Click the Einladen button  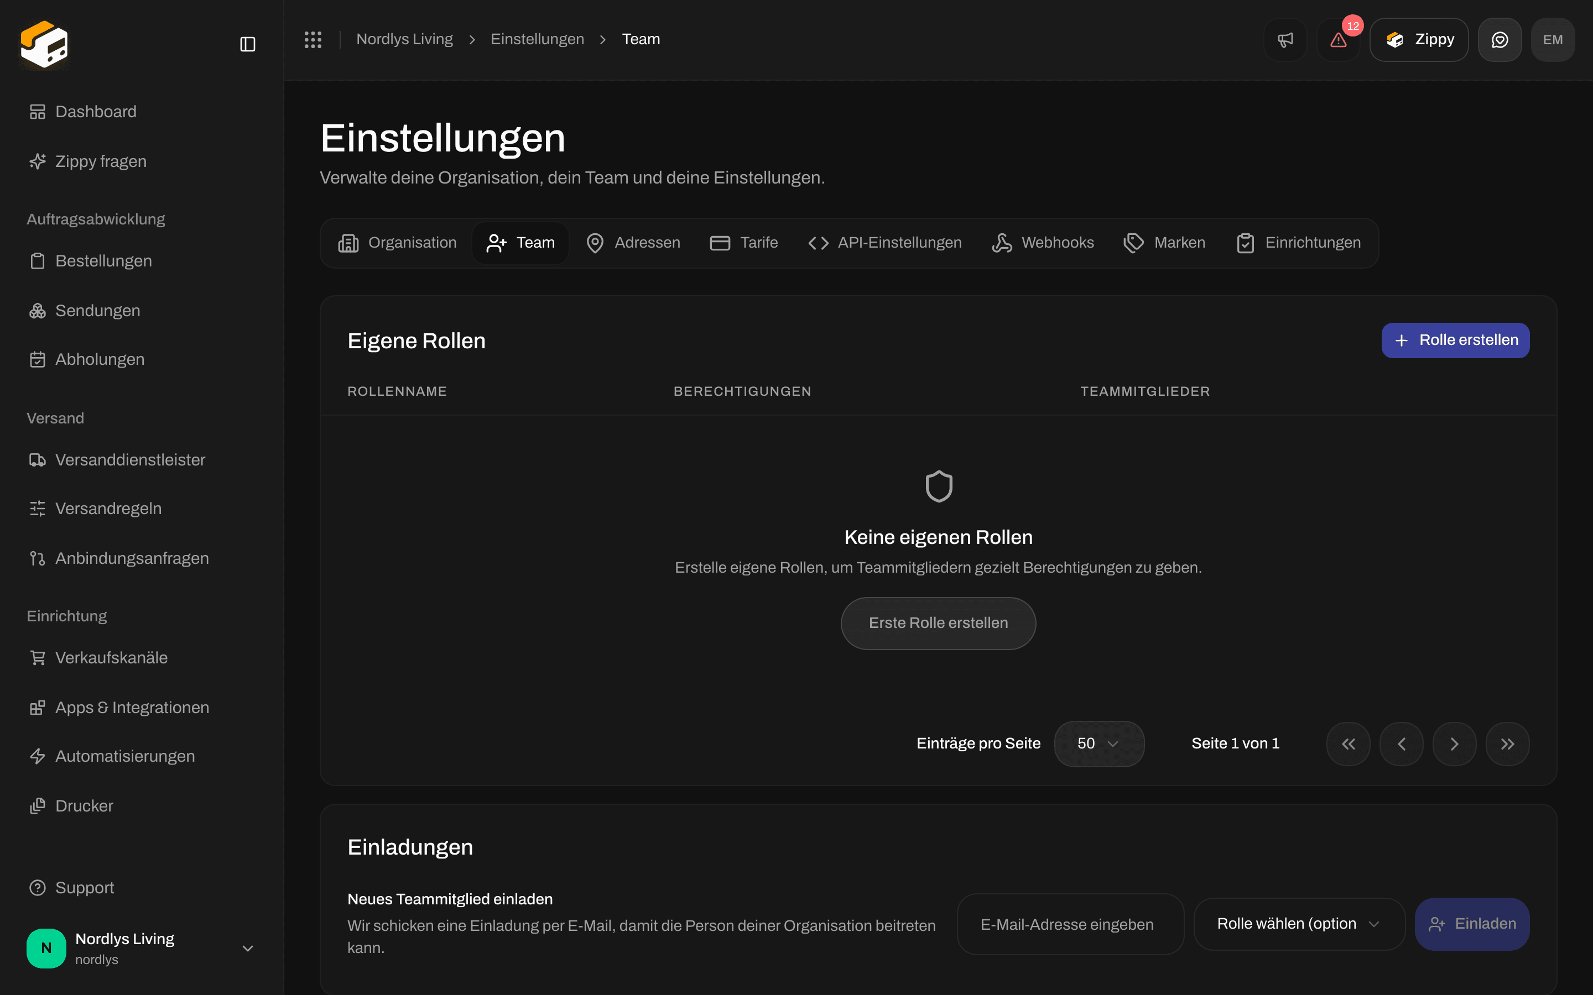(1472, 924)
